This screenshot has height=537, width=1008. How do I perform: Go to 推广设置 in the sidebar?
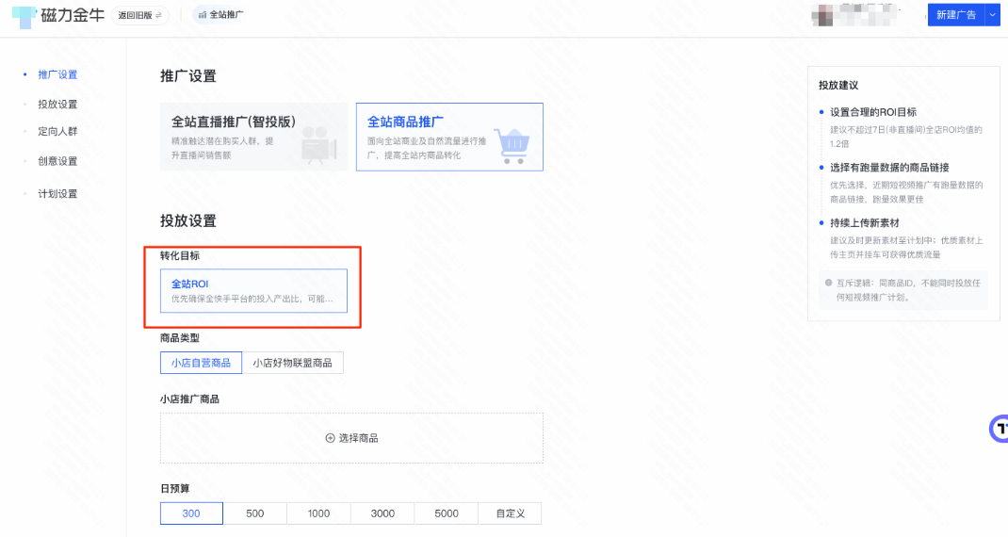(x=57, y=74)
